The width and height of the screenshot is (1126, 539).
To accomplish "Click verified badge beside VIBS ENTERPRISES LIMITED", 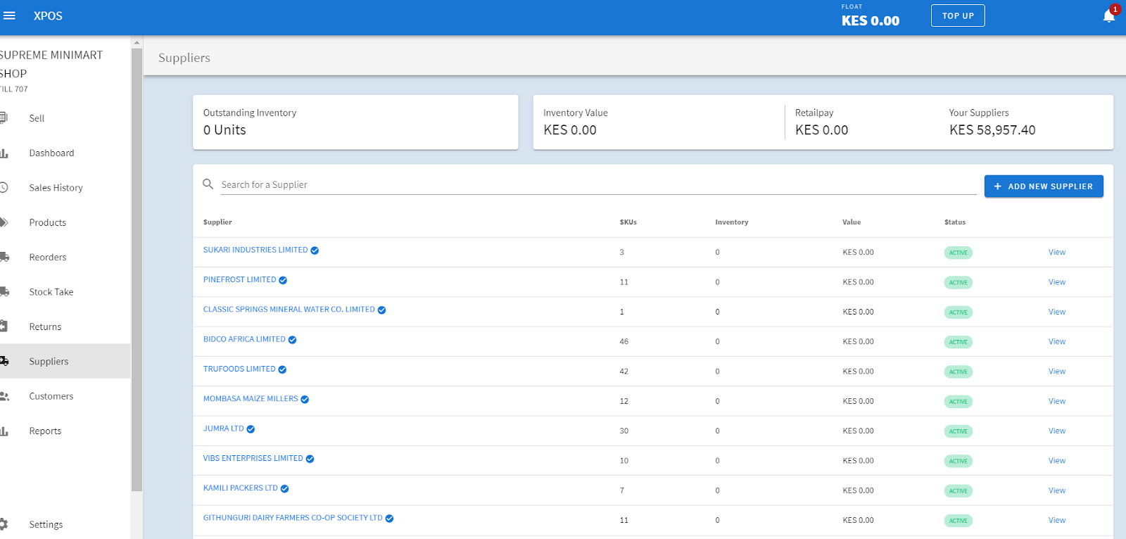I will (310, 459).
